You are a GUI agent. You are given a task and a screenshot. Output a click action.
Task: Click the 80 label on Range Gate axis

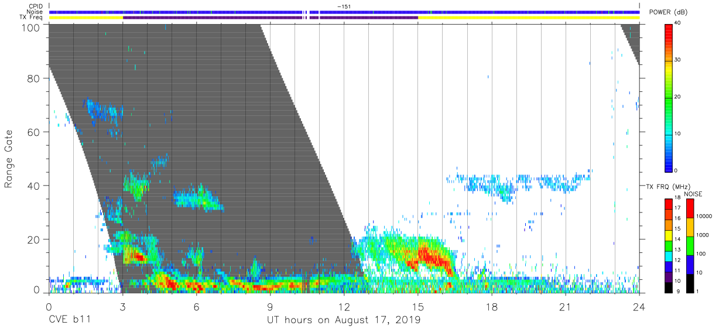[35, 78]
